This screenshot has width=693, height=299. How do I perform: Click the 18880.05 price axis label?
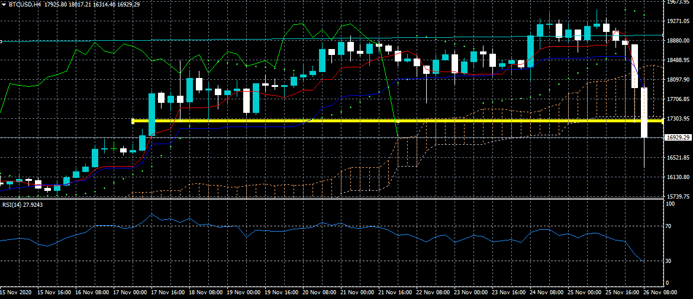[678, 41]
